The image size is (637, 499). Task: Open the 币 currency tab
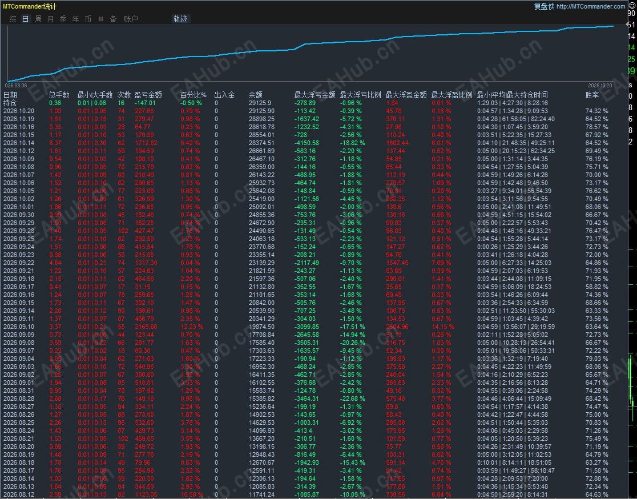pyautogui.click(x=88, y=19)
